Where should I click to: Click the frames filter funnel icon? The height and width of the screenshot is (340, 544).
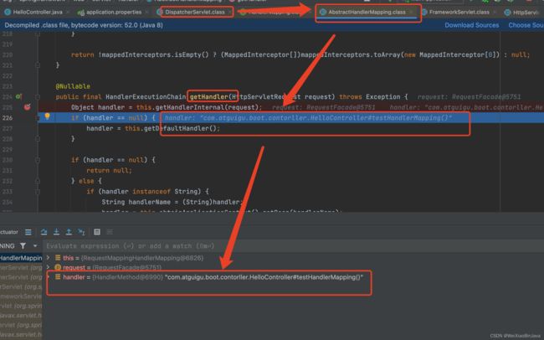coord(23,246)
